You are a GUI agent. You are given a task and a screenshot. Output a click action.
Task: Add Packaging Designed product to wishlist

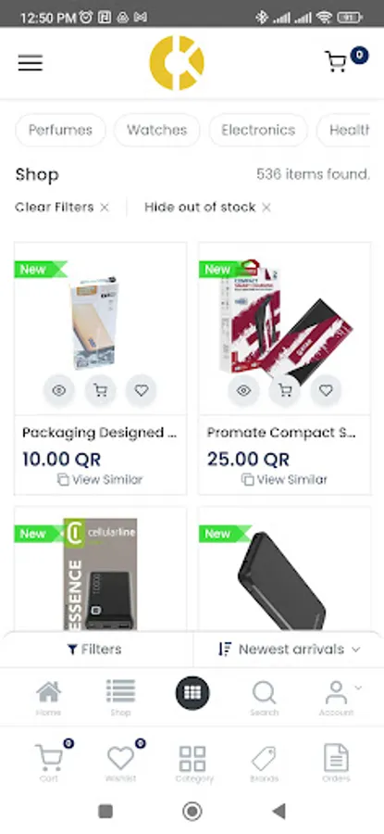click(142, 390)
